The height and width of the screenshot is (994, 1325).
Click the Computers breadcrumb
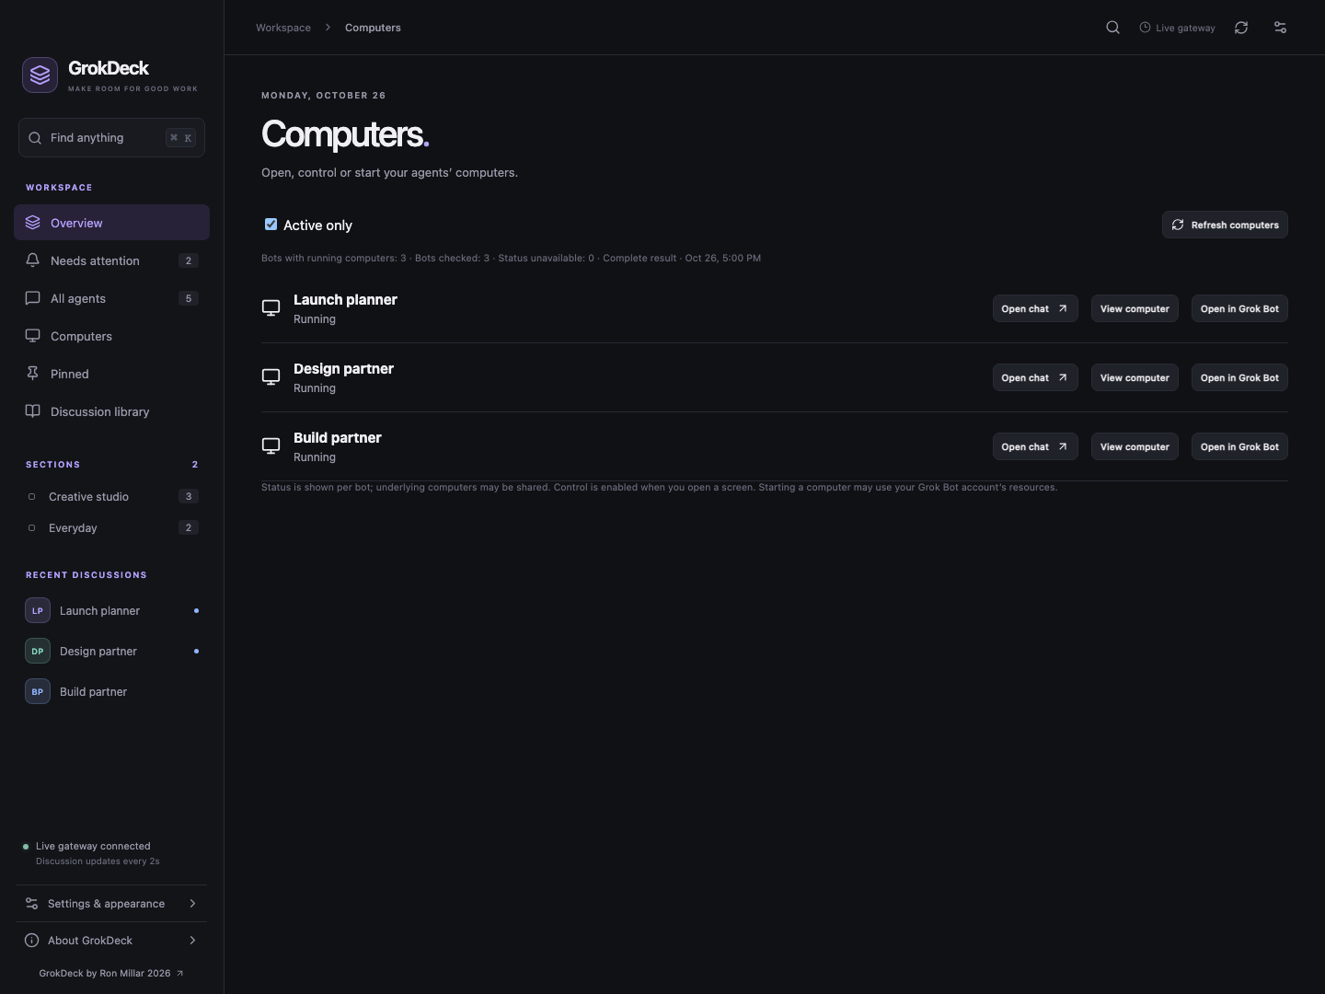pyautogui.click(x=373, y=28)
